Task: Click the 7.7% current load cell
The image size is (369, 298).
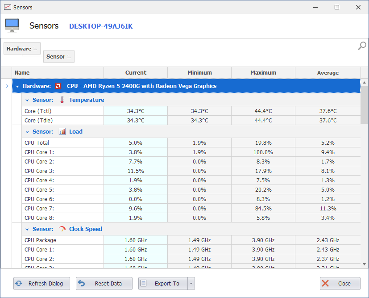Action: click(x=136, y=162)
